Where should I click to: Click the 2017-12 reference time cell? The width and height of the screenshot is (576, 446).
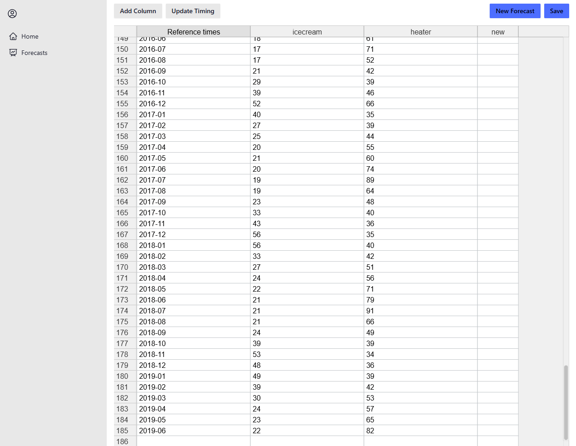(194, 234)
